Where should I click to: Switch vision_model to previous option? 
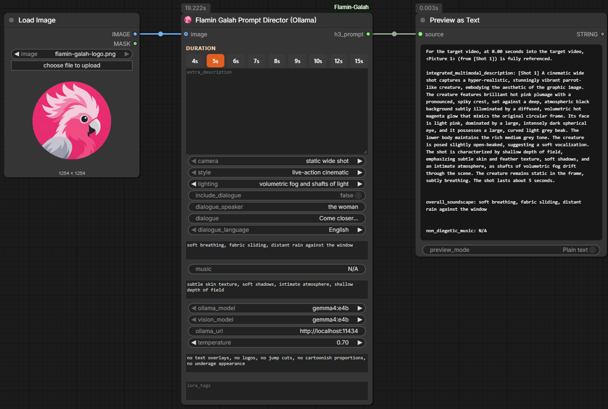pos(194,320)
